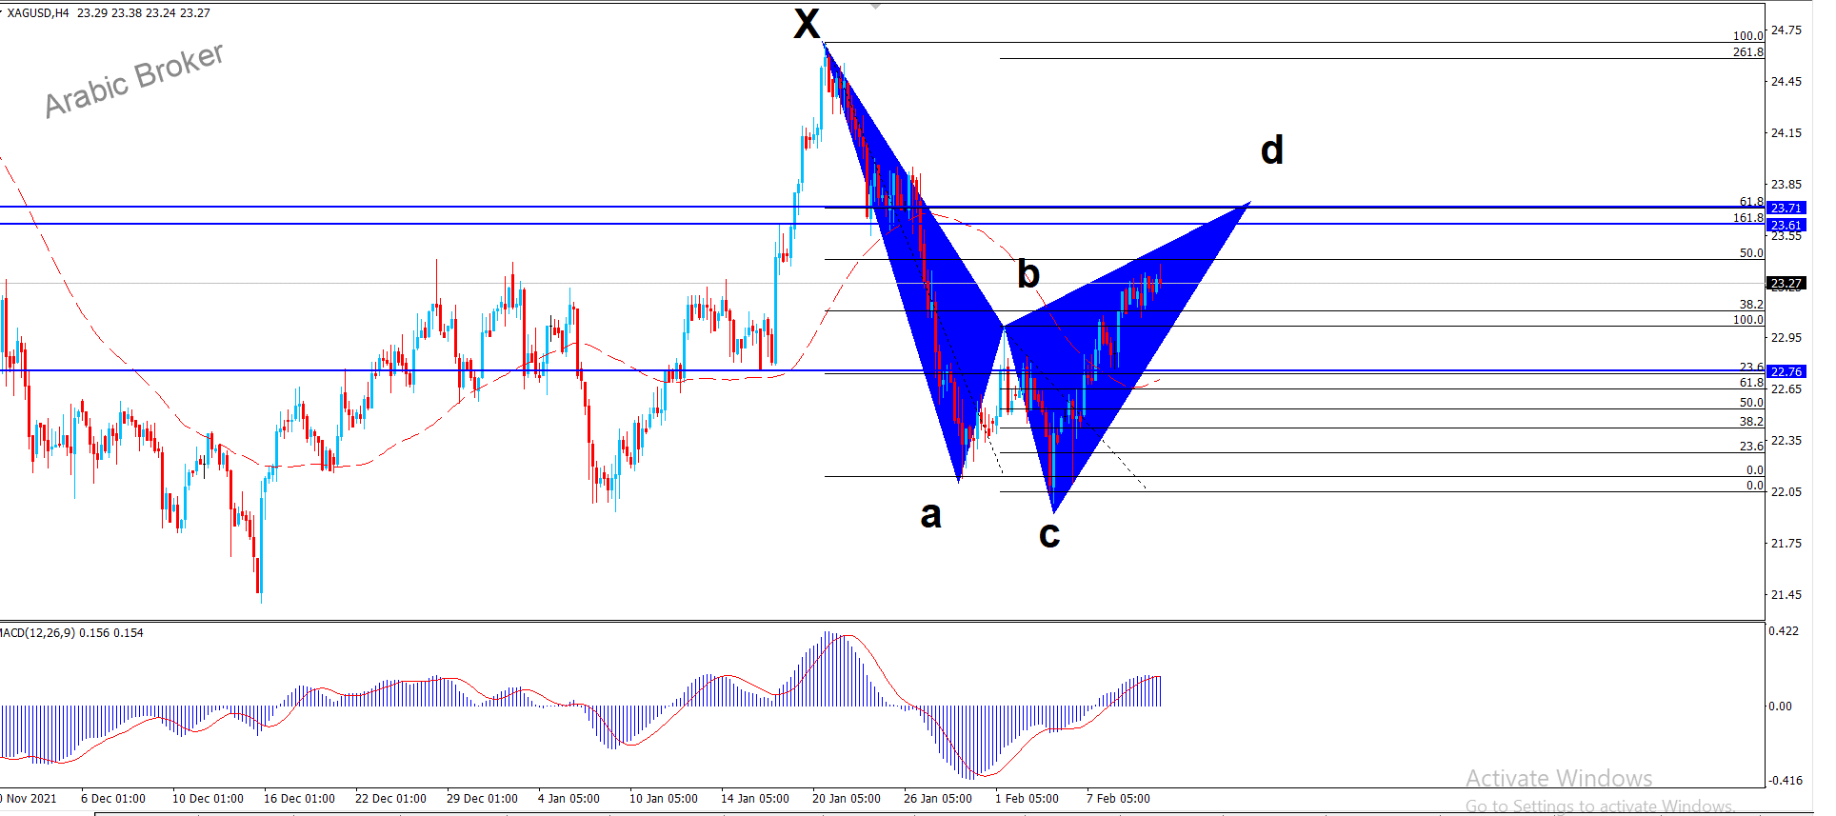This screenshot has width=1836, height=816.
Task: Click the 161.8 Fibonacci level label
Action: (1748, 218)
